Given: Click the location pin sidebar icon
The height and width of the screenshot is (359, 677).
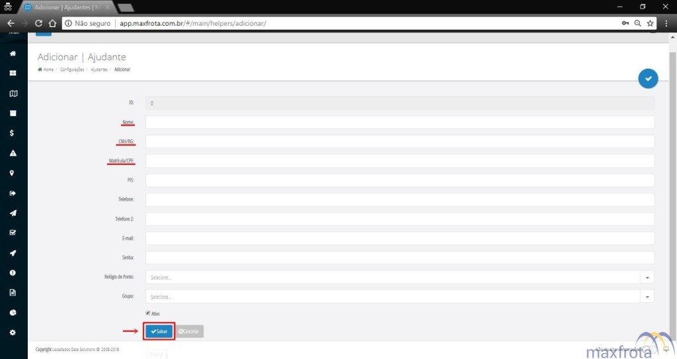Looking at the screenshot, I should point(13,173).
